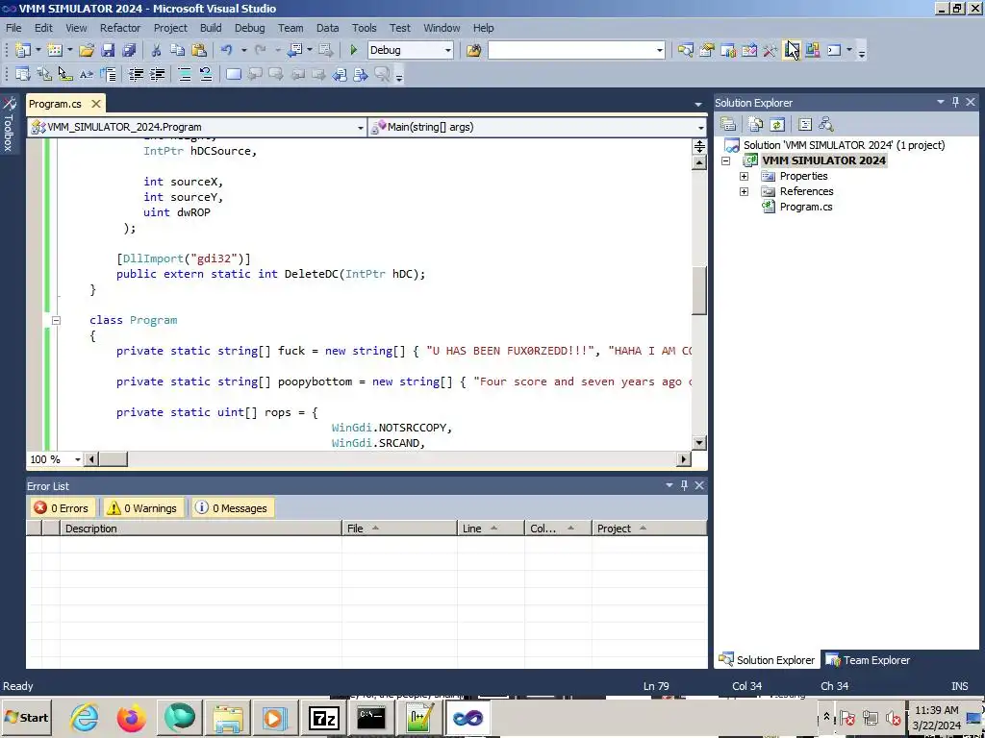Click the Paste clipboard icon
Image resolution: width=985 pixels, height=738 pixels.
(198, 50)
